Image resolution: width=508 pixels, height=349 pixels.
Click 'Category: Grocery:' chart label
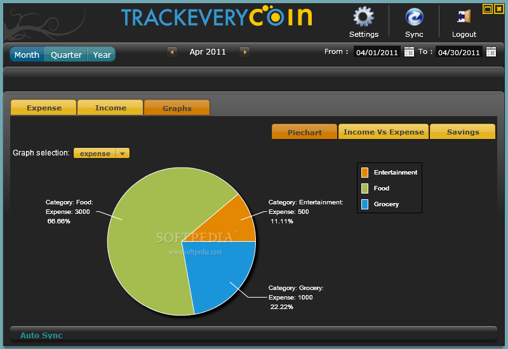[x=296, y=288]
